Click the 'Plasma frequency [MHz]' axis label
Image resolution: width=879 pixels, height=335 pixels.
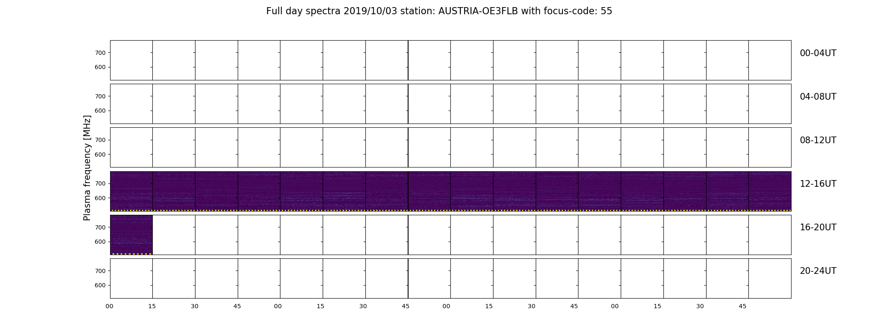87,168
